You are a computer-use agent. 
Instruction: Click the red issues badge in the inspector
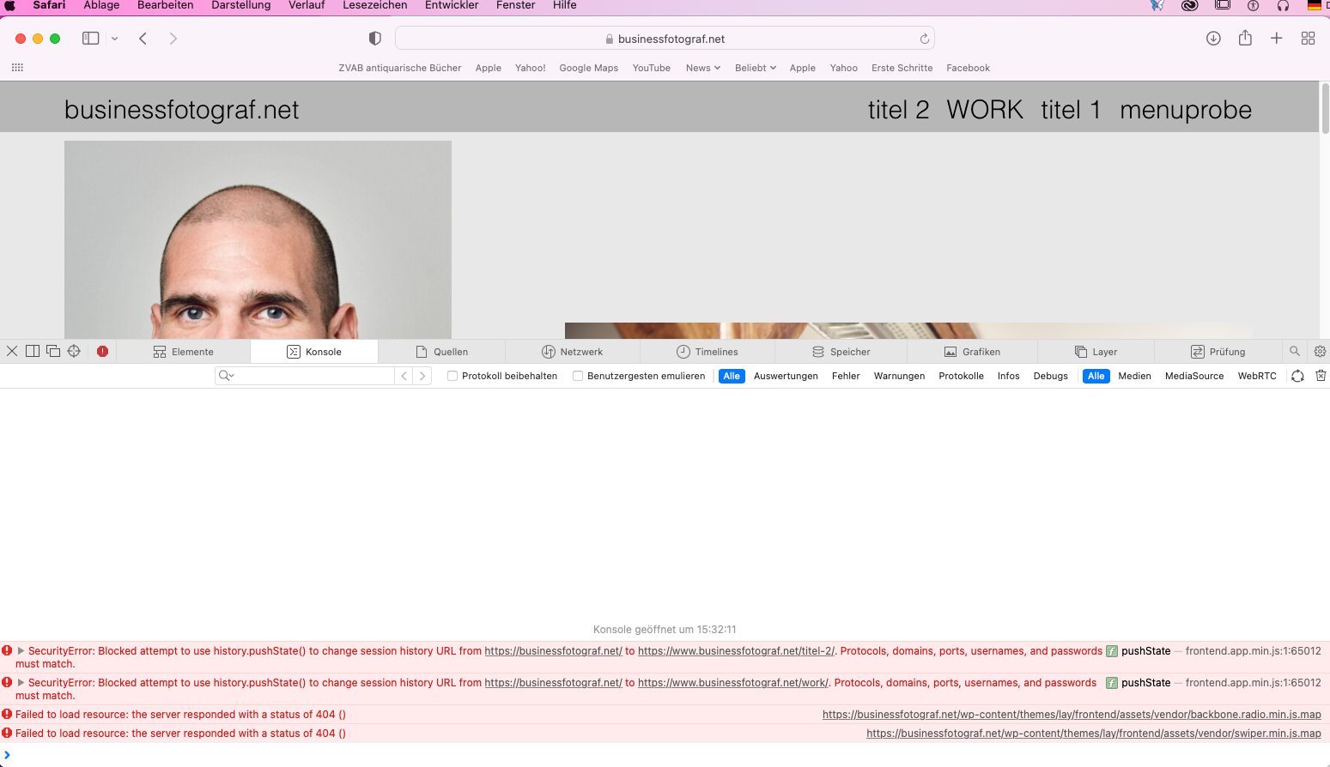[102, 351]
